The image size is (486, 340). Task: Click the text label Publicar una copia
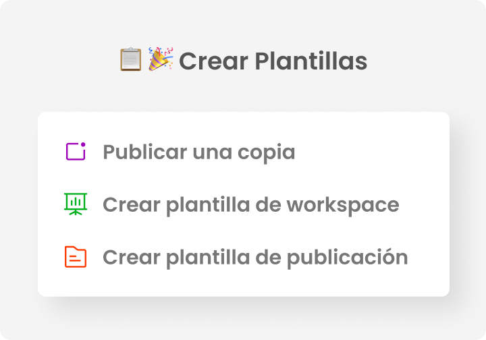click(x=198, y=152)
